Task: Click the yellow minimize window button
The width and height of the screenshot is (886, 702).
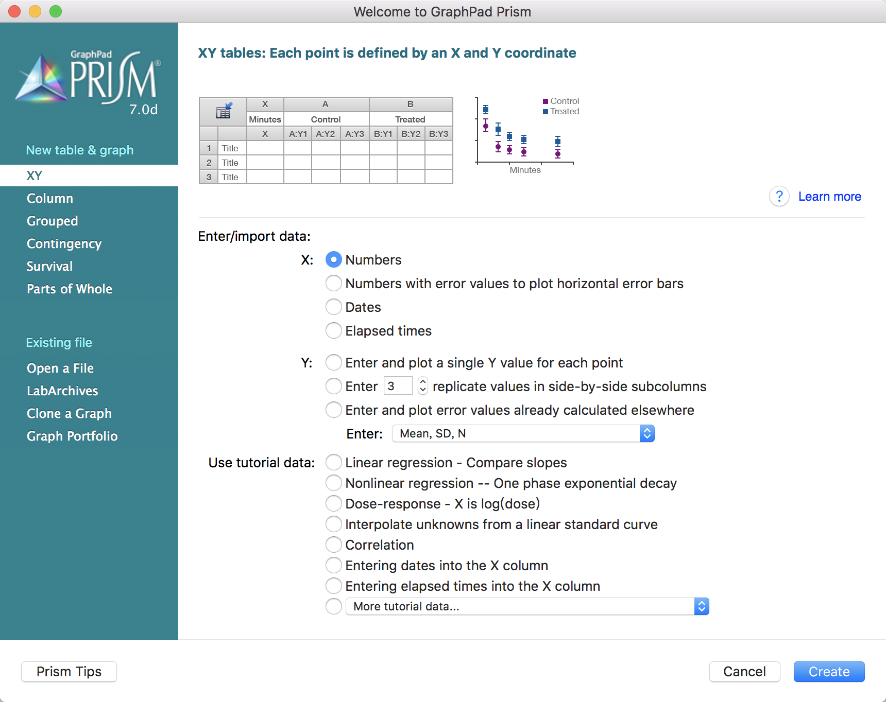Action: (35, 11)
